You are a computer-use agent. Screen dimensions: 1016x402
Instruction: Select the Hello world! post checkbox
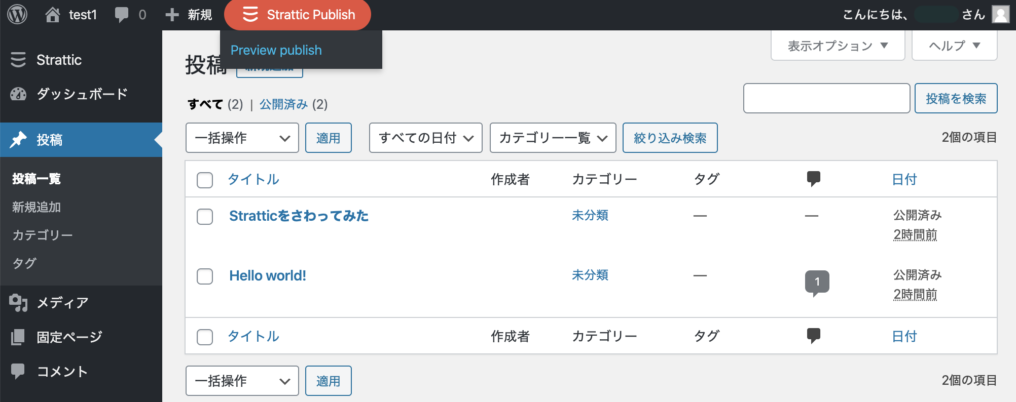click(x=205, y=276)
